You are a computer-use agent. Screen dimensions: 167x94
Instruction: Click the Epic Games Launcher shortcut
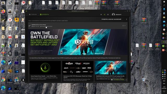(10, 54)
